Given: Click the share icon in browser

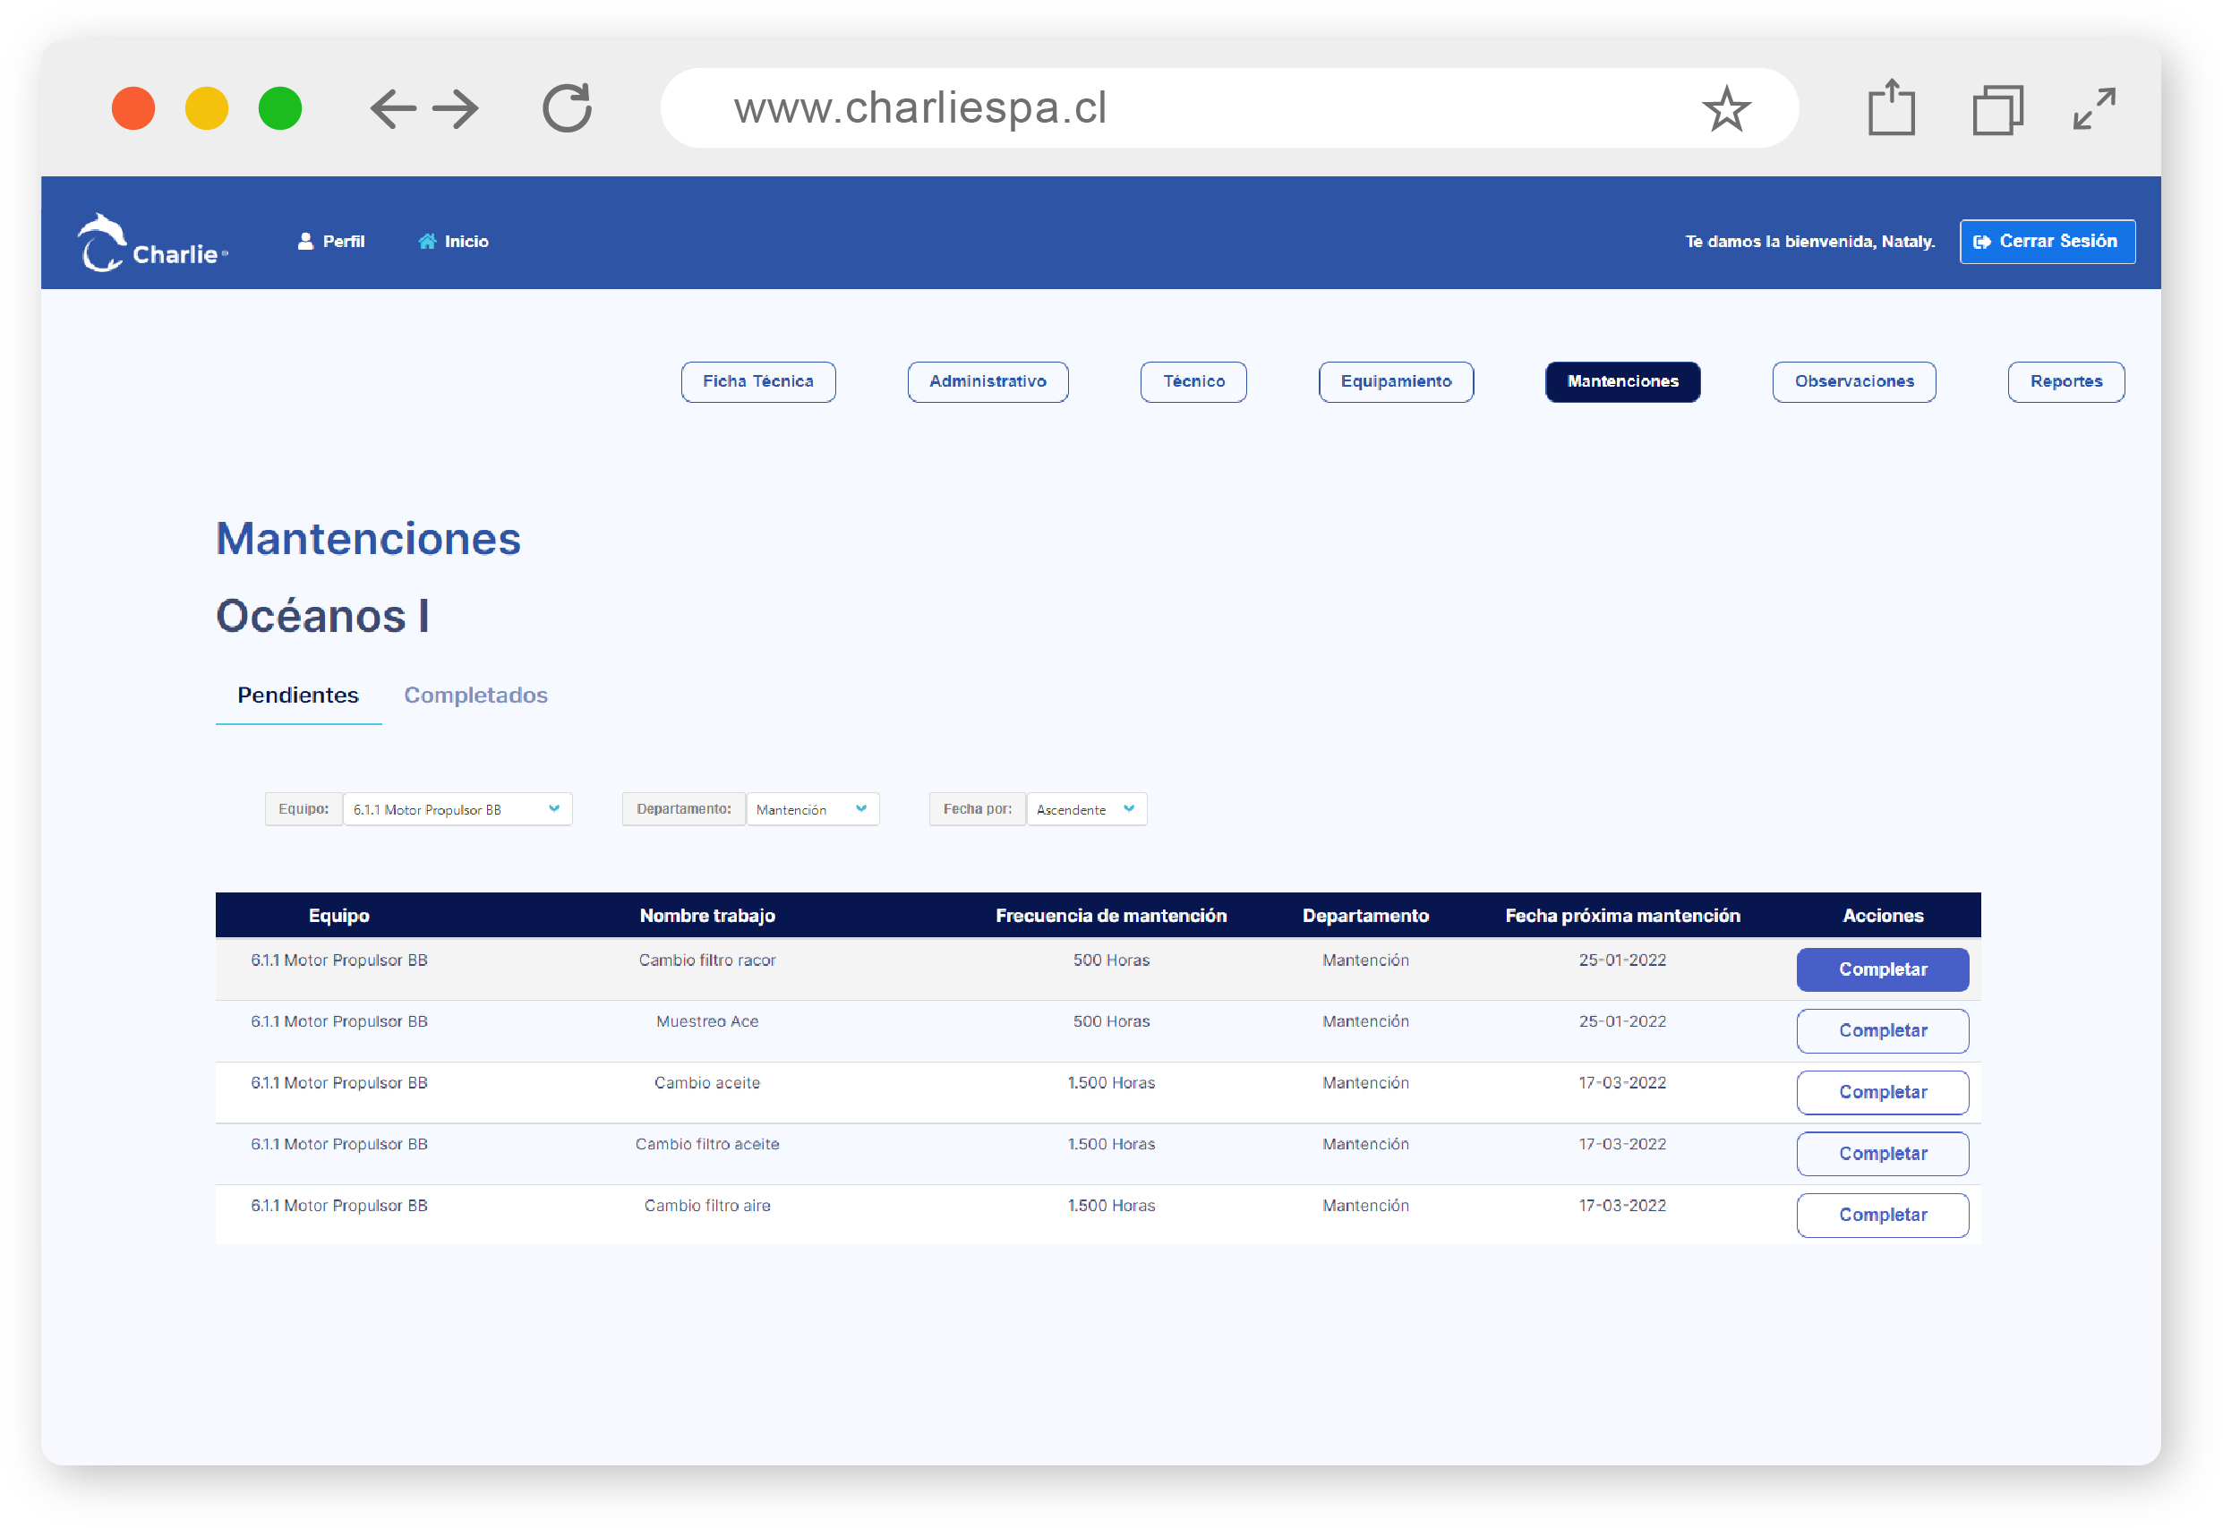Looking at the screenshot, I should [x=1891, y=108].
